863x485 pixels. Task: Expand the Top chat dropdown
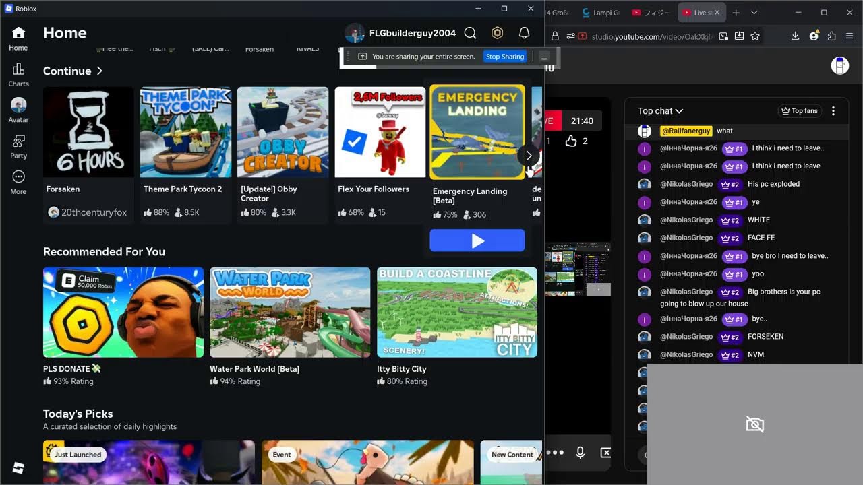[661, 111]
